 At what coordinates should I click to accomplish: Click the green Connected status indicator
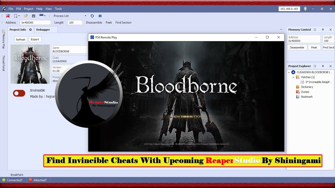click(4, 180)
